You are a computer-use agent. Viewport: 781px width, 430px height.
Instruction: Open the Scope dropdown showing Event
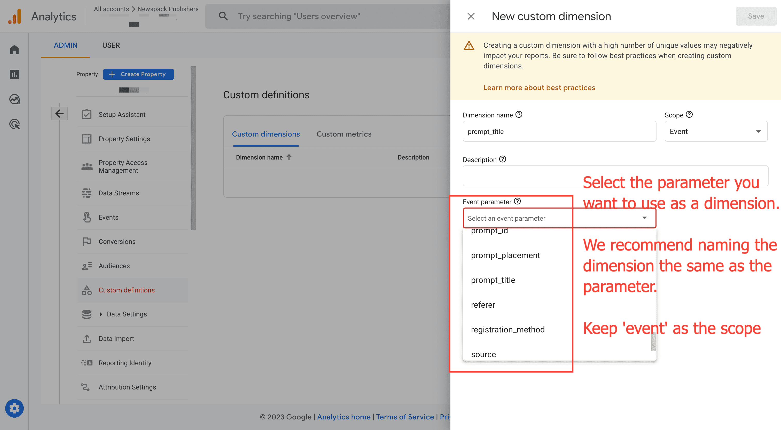pyautogui.click(x=716, y=131)
